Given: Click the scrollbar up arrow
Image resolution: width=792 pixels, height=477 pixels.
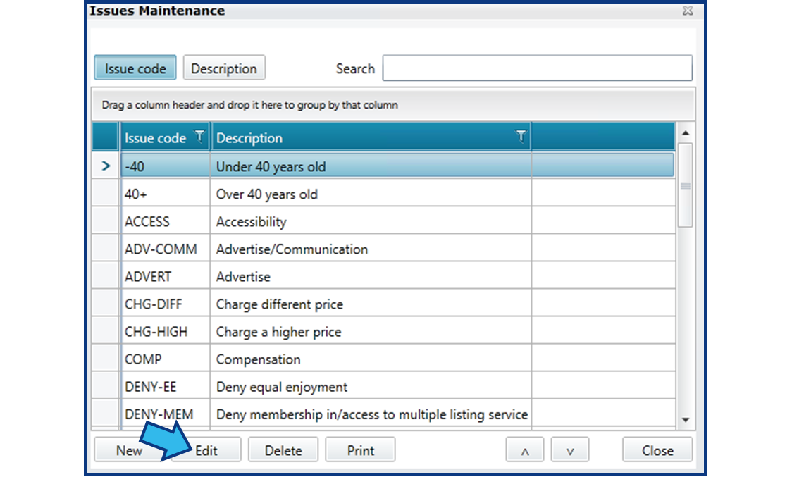Looking at the screenshot, I should click(x=686, y=133).
